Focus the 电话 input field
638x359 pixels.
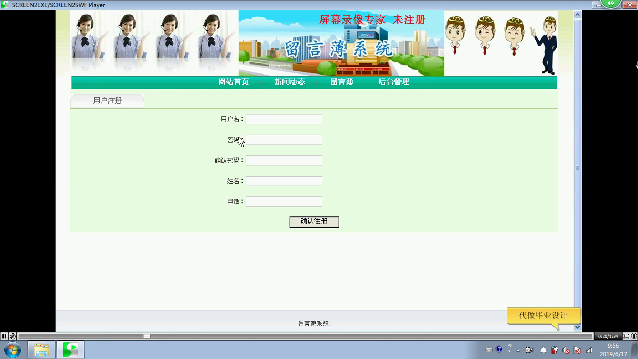tap(284, 201)
